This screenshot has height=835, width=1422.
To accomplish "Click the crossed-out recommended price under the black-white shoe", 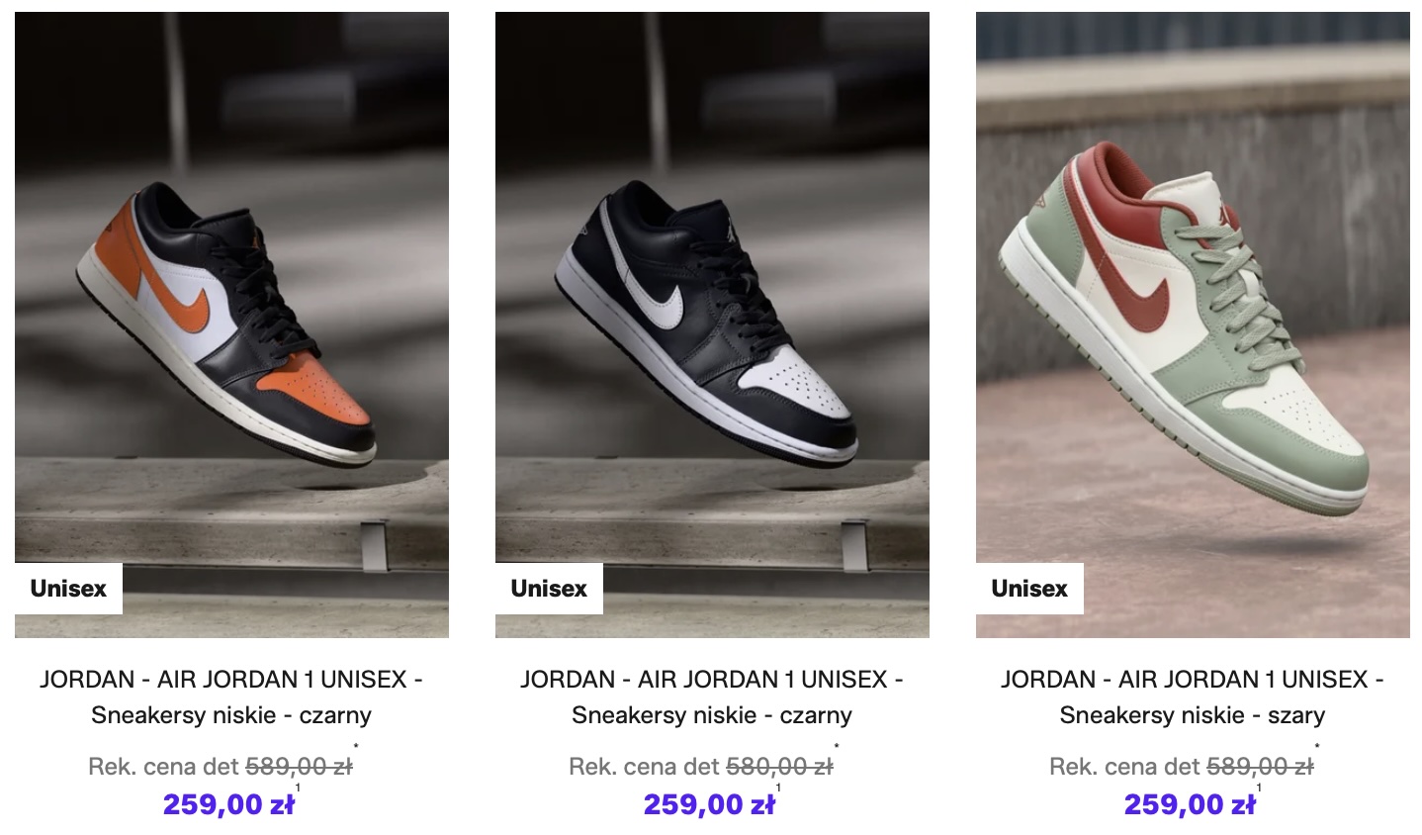I will pyautogui.click(x=779, y=767).
